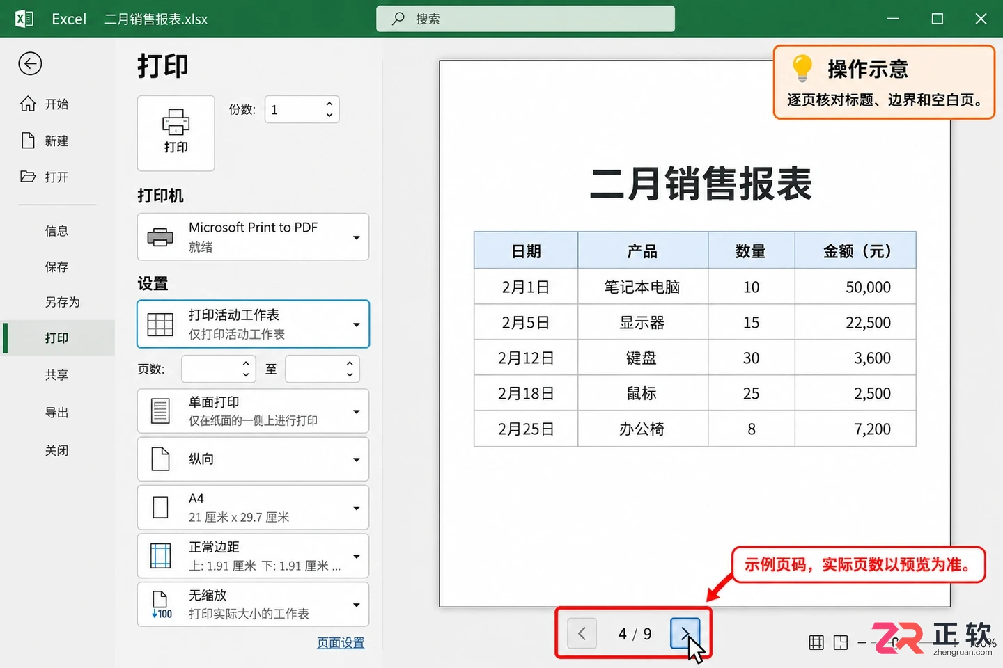The width and height of the screenshot is (1003, 668).
Task: Open the A4 paper size dropdown
Action: click(x=253, y=508)
